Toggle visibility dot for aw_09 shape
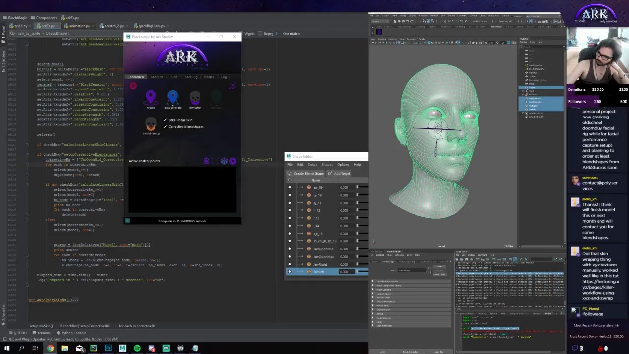 (289, 187)
